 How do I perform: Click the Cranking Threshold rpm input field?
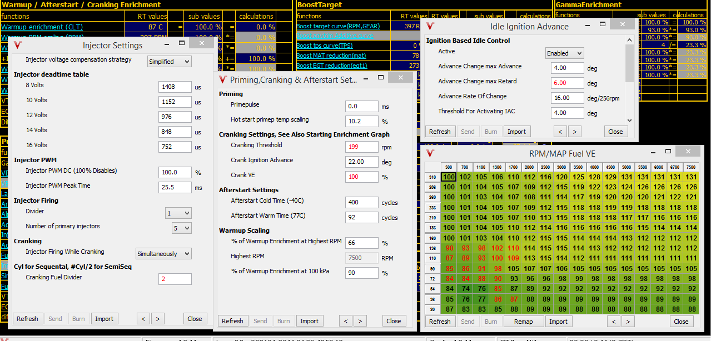click(361, 147)
